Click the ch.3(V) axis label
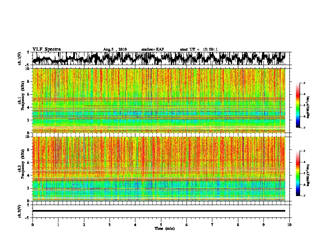Image resolution: width=326 pixels, height=252 pixels. click(x=19, y=211)
